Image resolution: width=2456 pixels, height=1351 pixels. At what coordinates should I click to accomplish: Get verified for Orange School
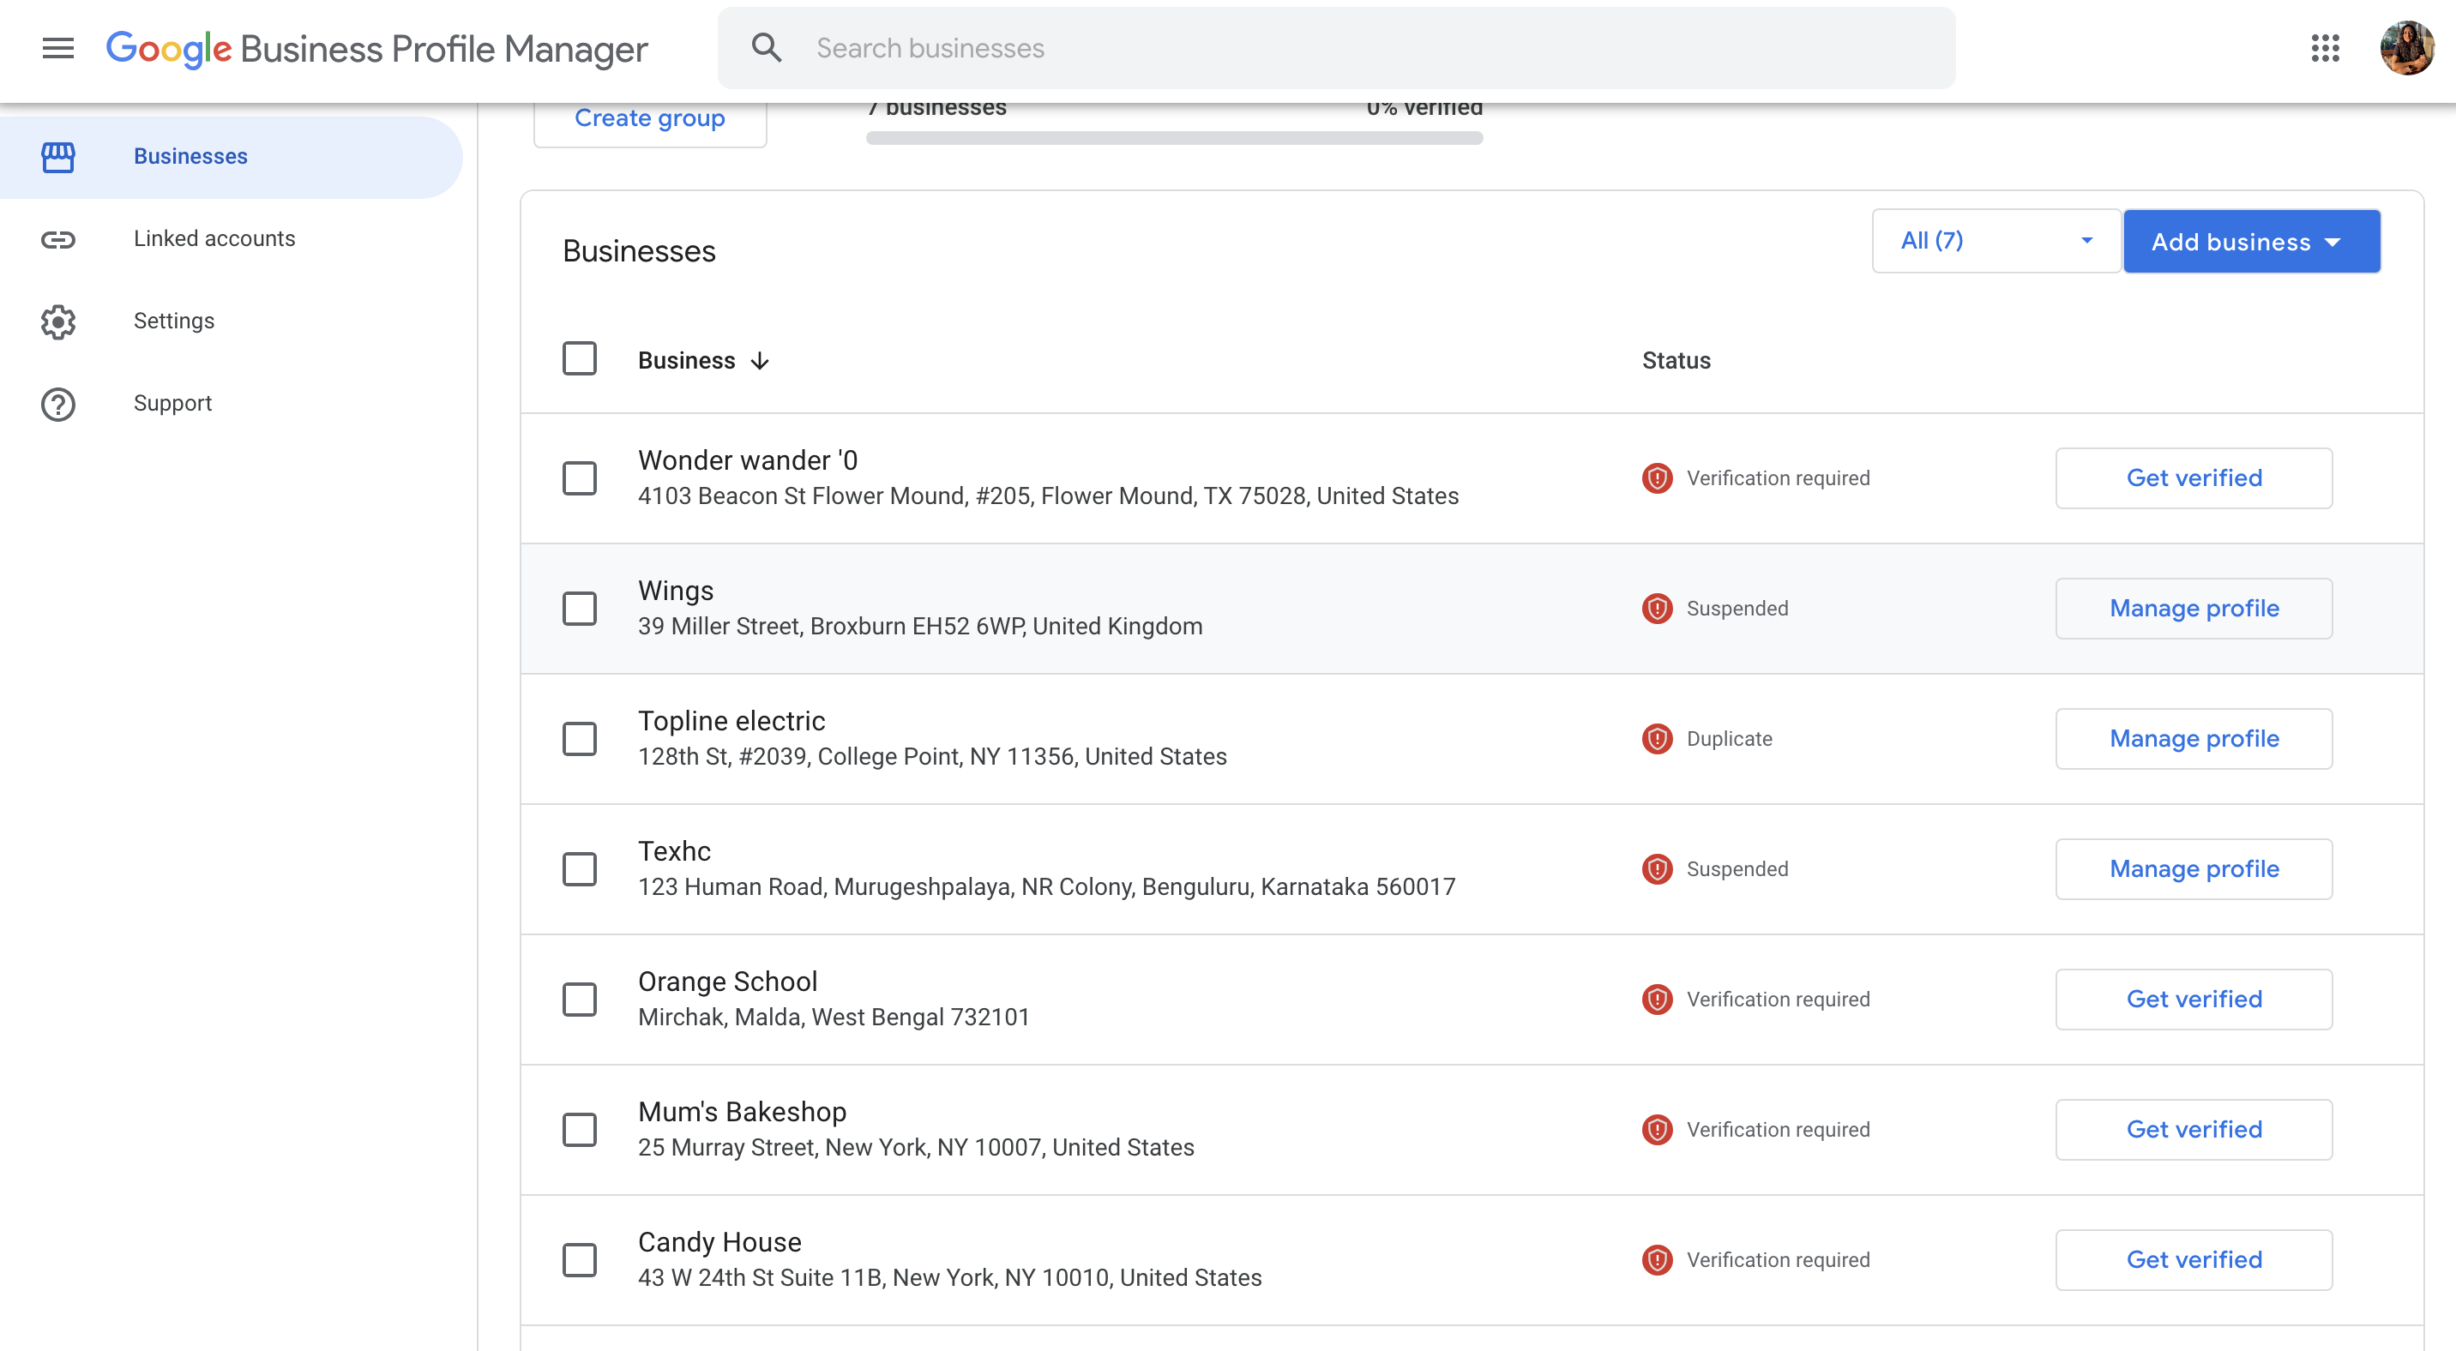(x=2194, y=1000)
